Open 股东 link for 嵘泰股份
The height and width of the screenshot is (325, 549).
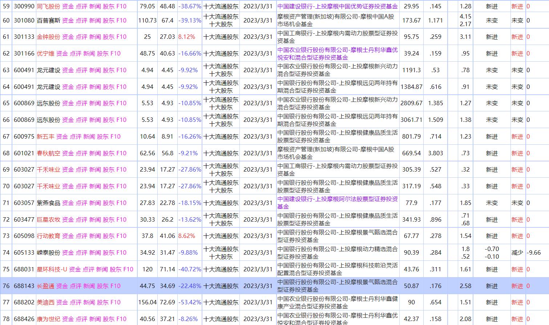point(109,252)
